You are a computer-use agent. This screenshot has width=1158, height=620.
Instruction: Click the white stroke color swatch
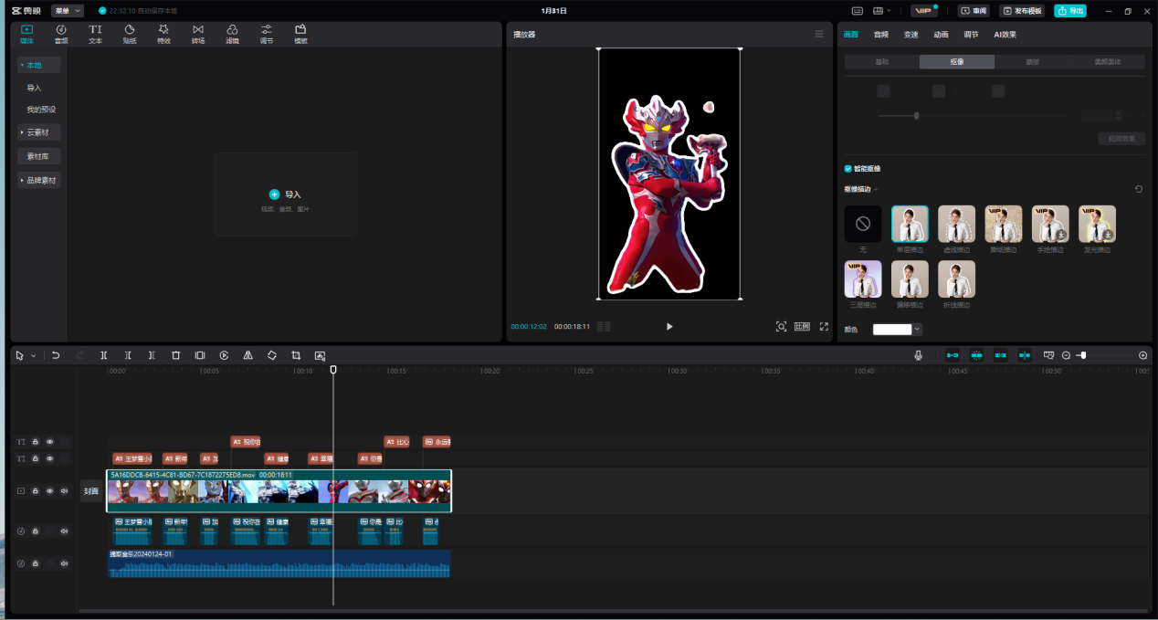pyautogui.click(x=892, y=330)
